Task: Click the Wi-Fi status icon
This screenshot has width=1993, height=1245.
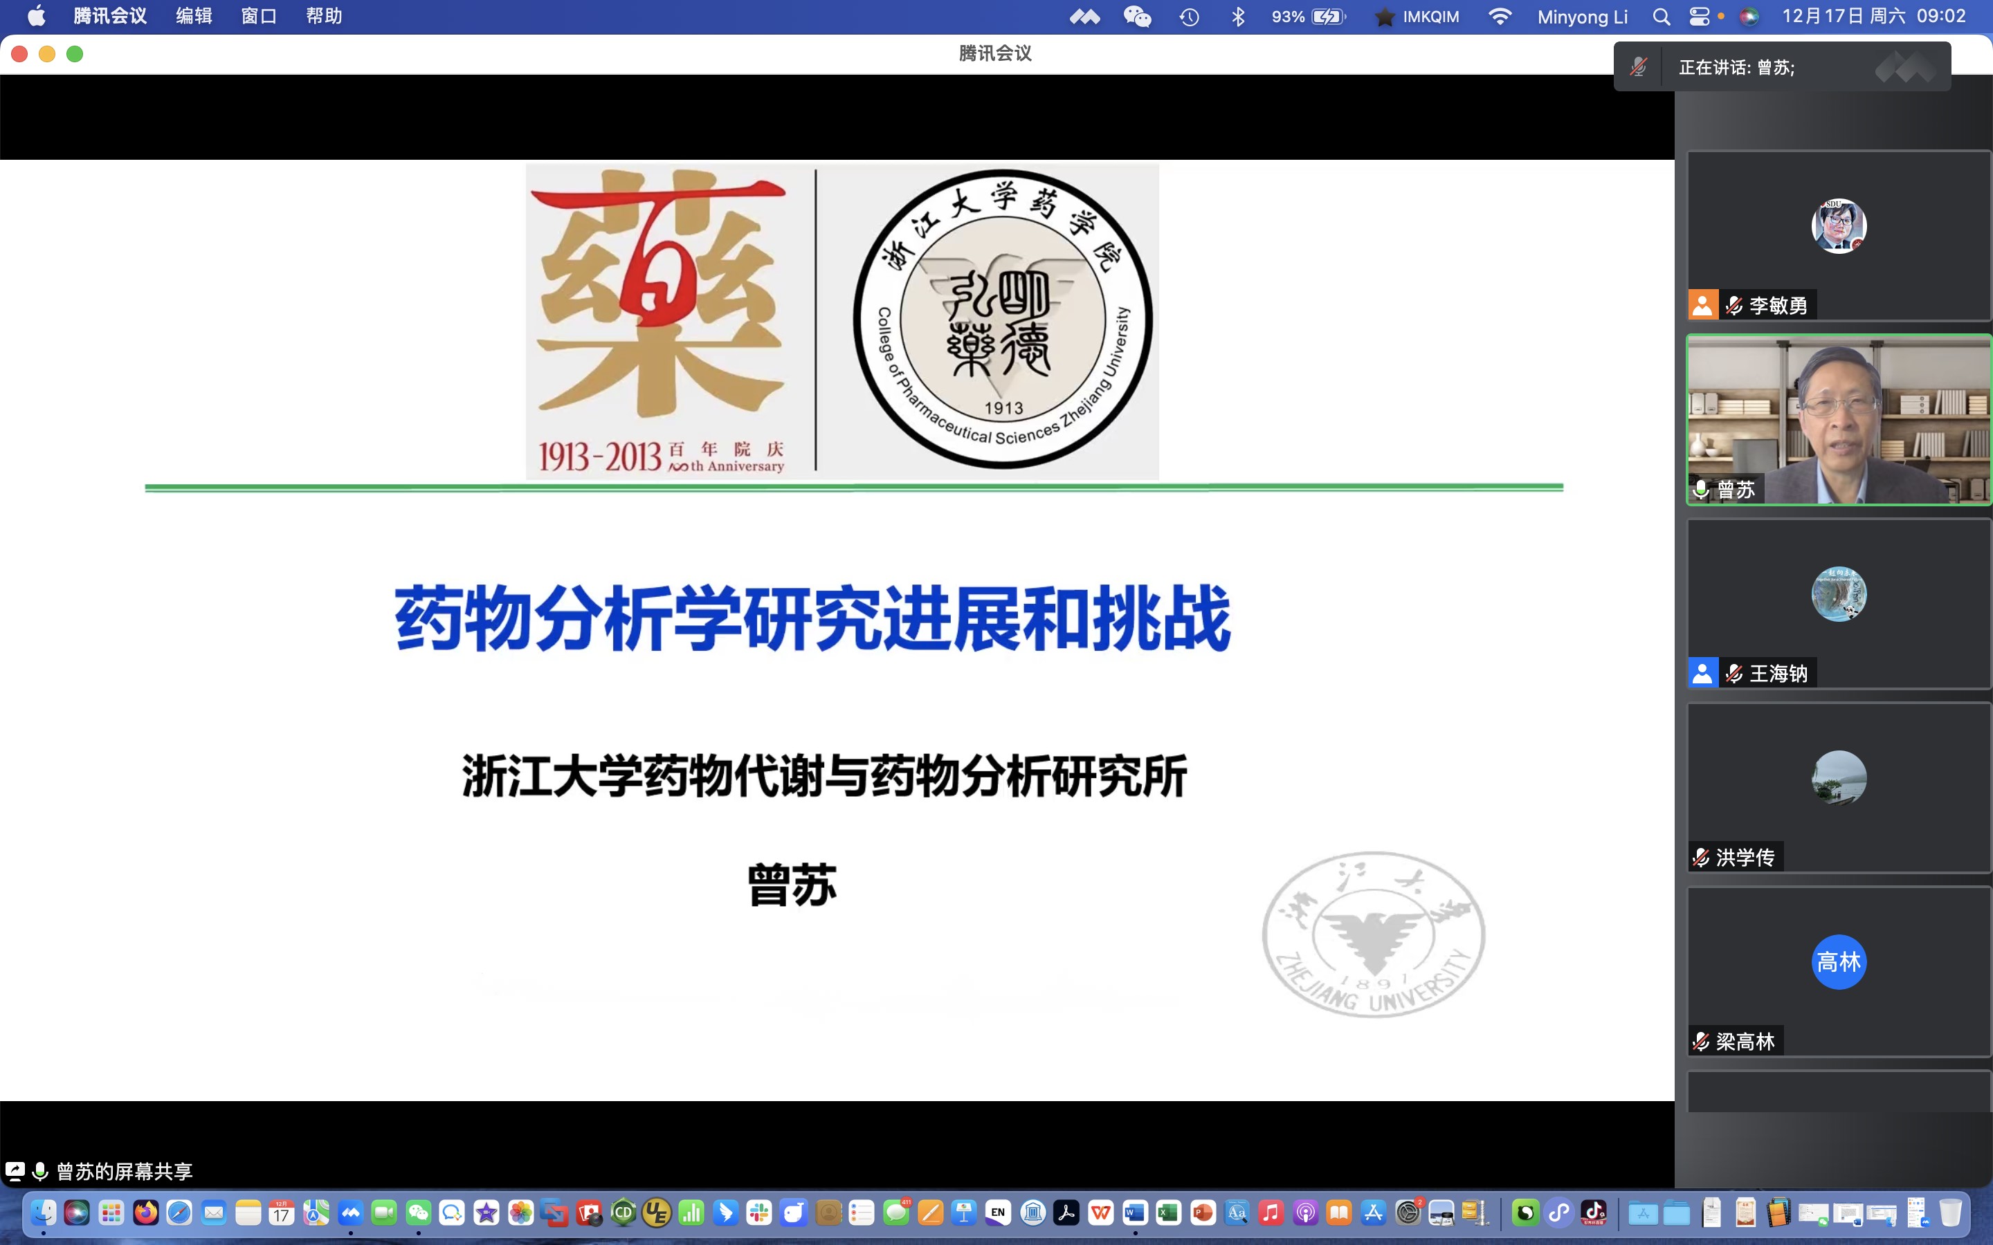Action: pos(1500,17)
